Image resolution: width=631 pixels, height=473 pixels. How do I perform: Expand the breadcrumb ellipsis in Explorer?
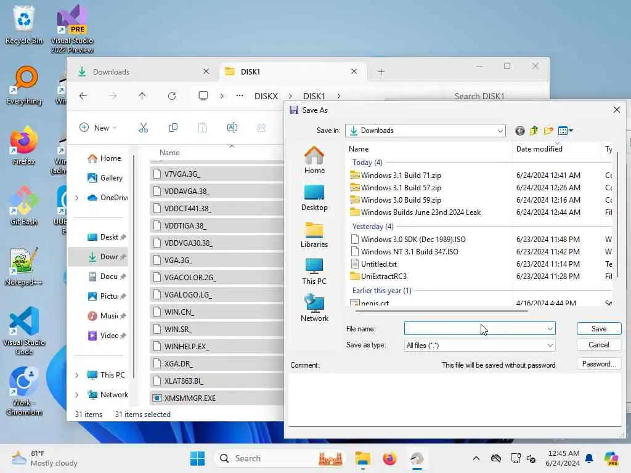240,96
